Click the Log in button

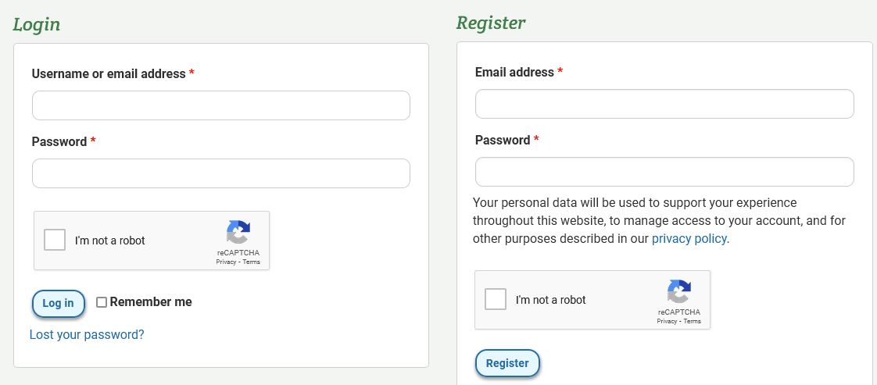[x=58, y=304]
